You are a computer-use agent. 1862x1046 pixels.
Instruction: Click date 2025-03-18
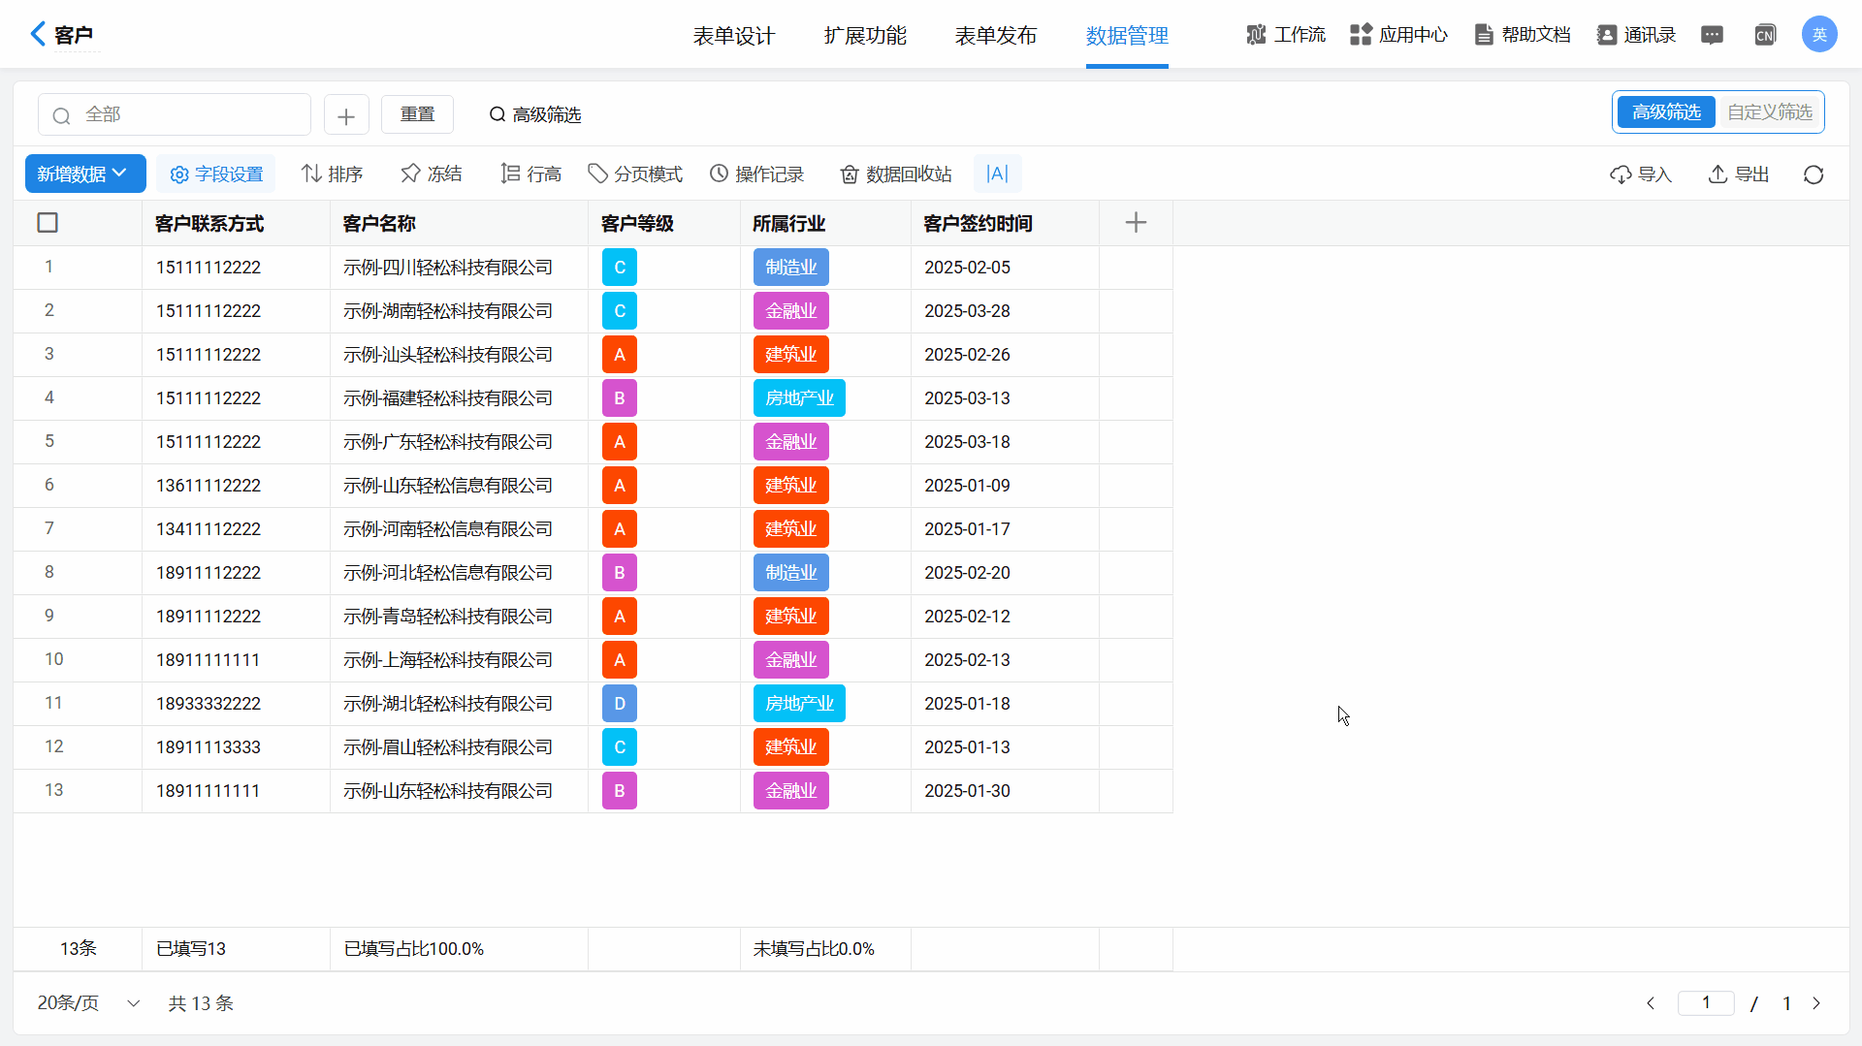(967, 442)
